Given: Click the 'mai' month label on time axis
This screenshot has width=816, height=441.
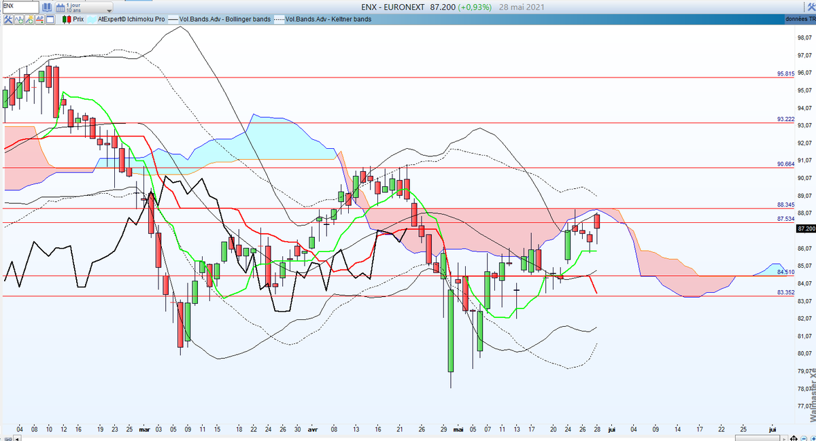Looking at the screenshot, I should click(460, 429).
